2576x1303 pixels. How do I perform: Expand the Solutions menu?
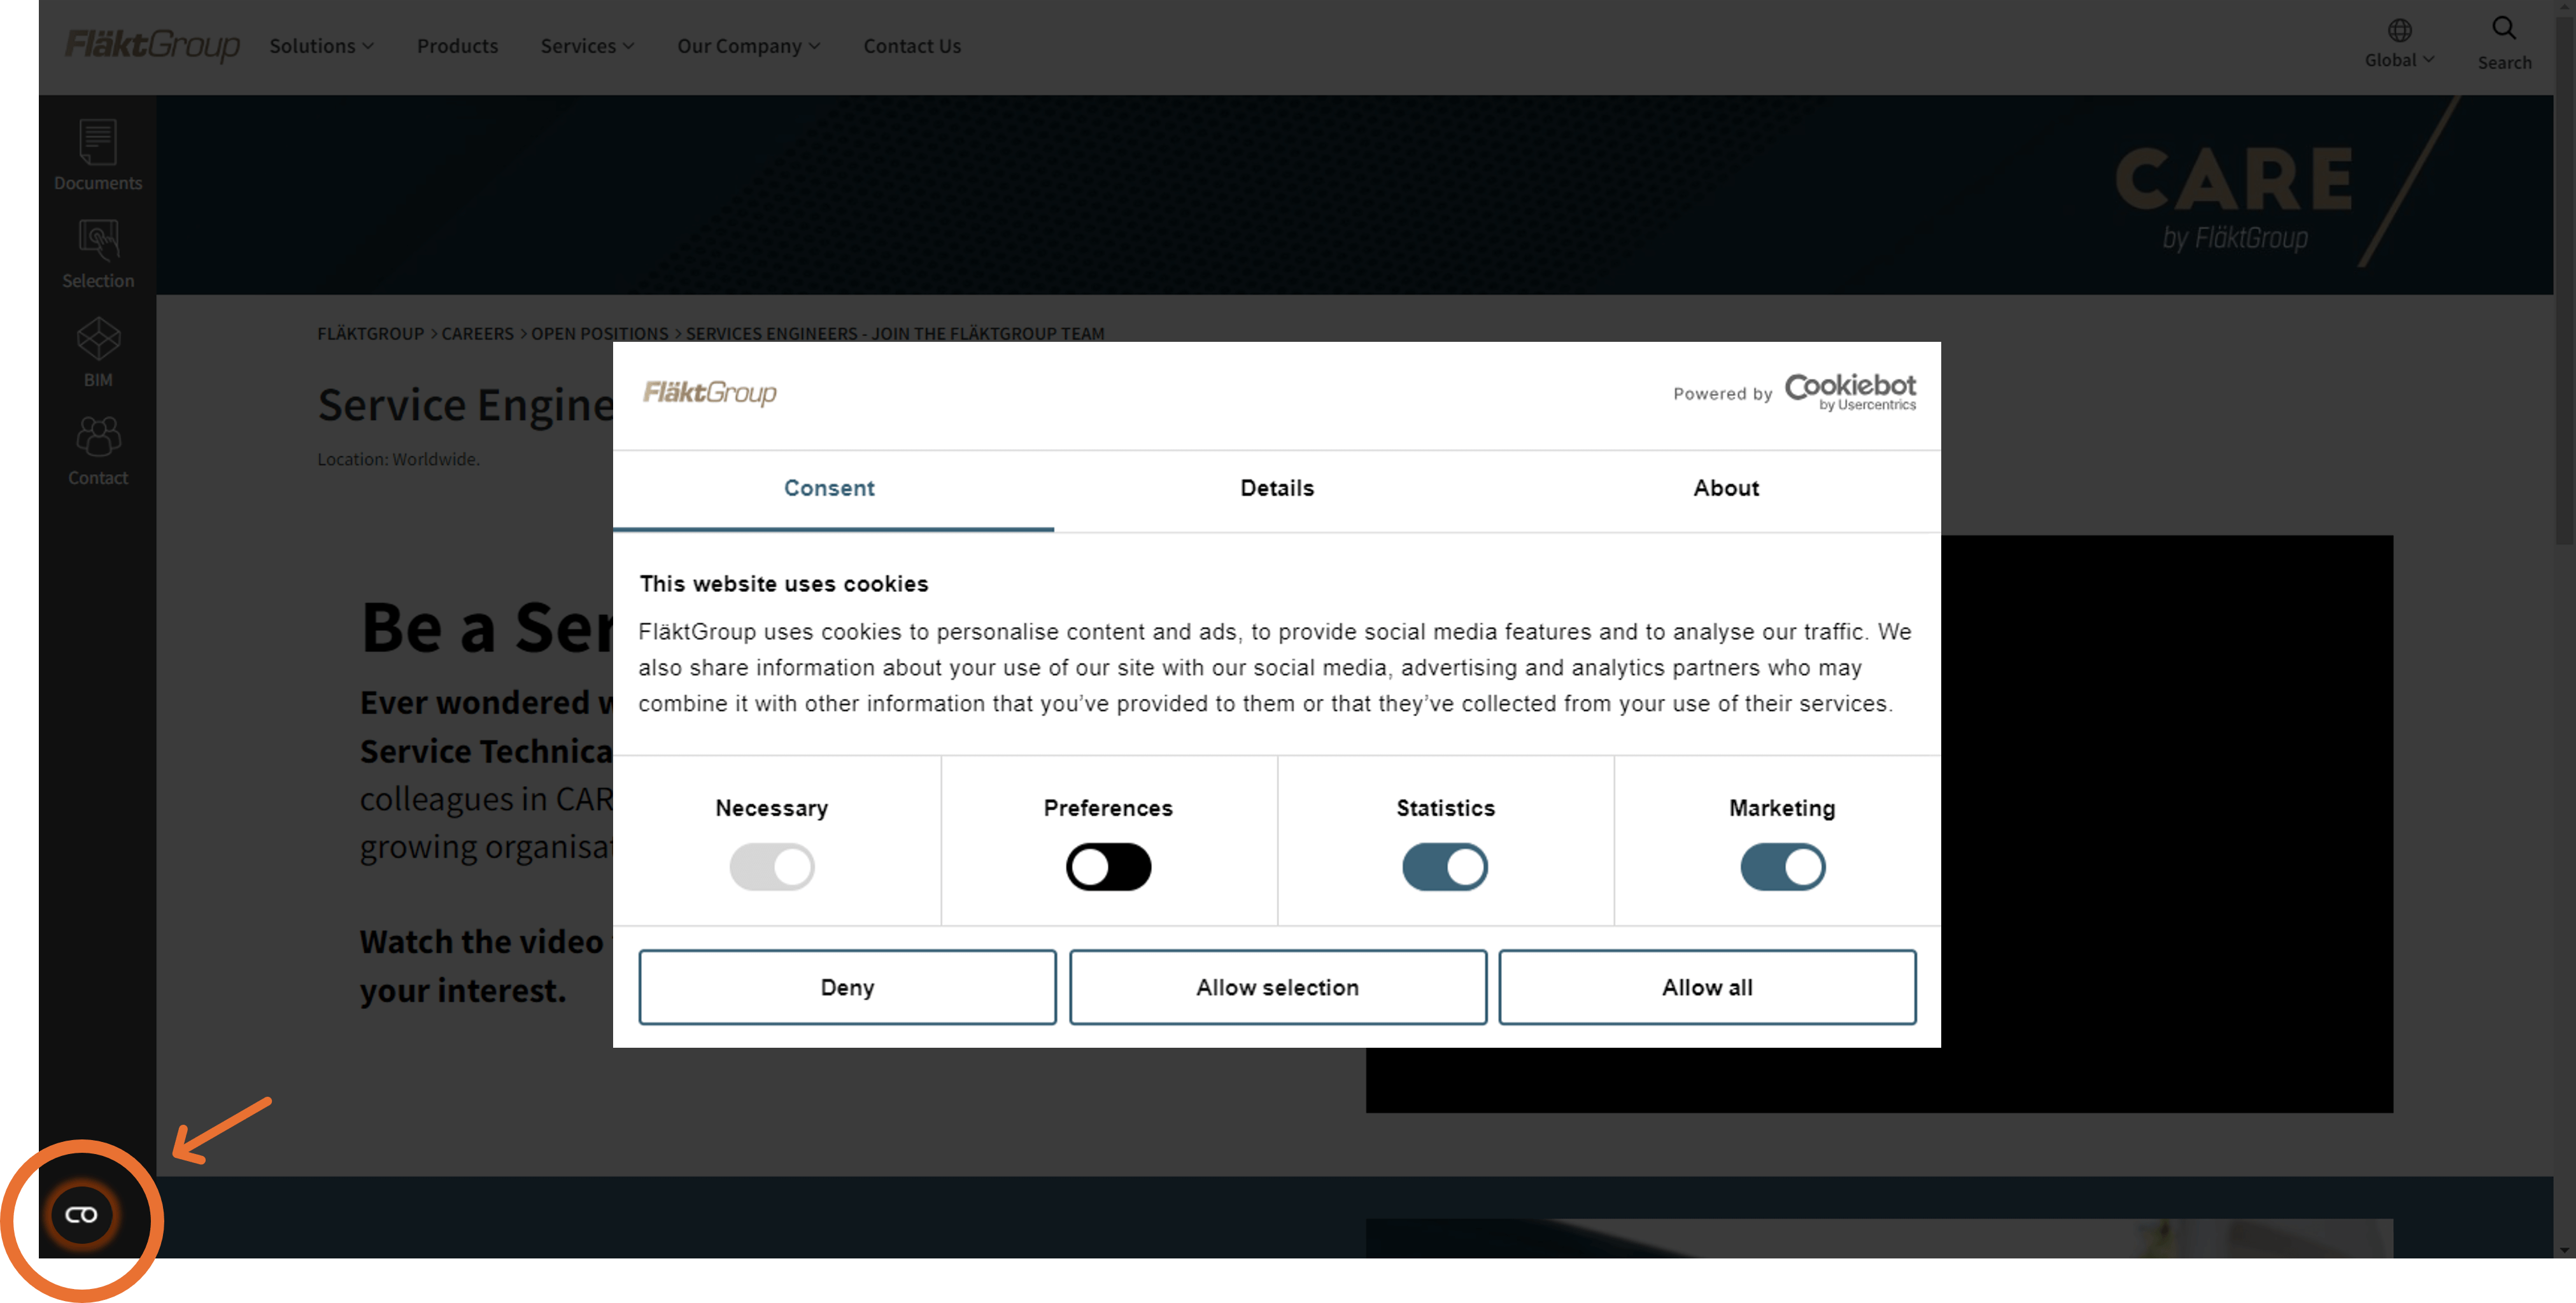pos(321,46)
